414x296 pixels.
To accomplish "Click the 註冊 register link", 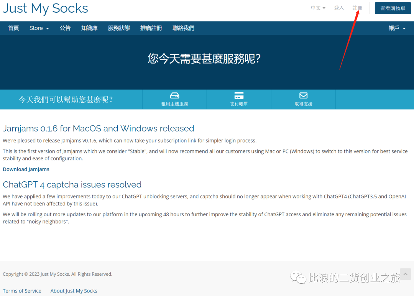I will 357,8.
